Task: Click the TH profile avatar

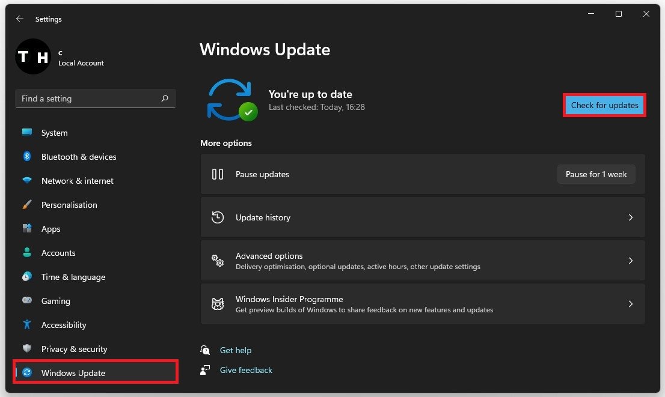Action: pyautogui.click(x=32, y=56)
